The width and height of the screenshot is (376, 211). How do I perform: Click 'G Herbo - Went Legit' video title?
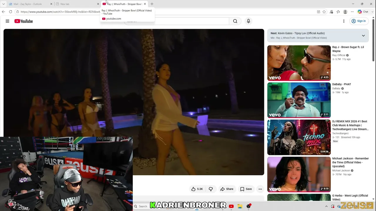[350, 198]
